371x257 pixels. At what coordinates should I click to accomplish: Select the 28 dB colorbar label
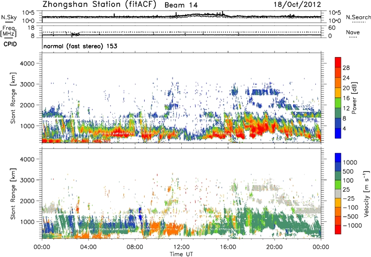coord(346,68)
